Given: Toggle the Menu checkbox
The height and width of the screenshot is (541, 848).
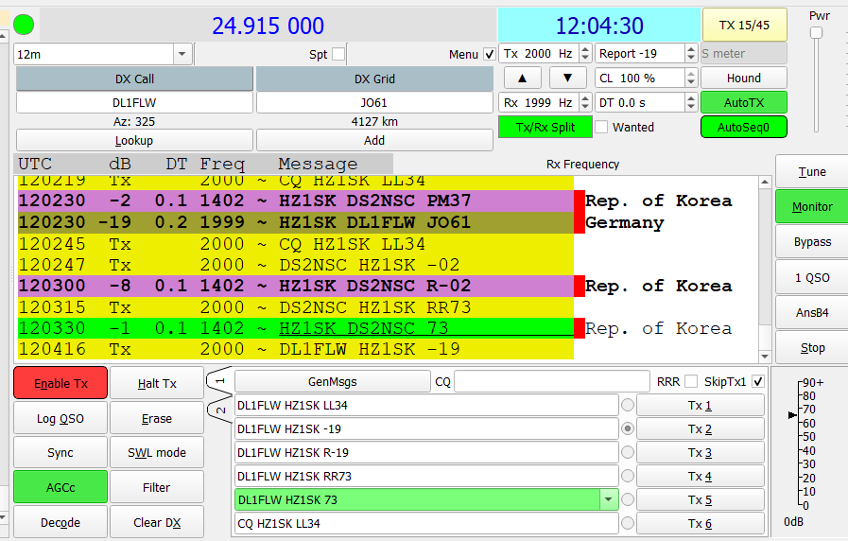Looking at the screenshot, I should pyautogui.click(x=490, y=54).
